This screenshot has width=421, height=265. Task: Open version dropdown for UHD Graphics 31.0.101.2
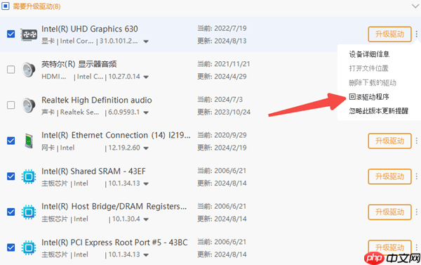(146, 41)
